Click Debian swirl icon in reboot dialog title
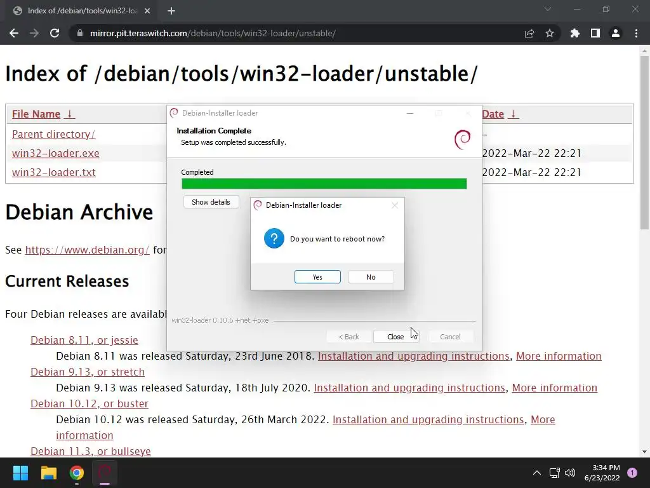This screenshot has width=650, height=488. (258, 205)
